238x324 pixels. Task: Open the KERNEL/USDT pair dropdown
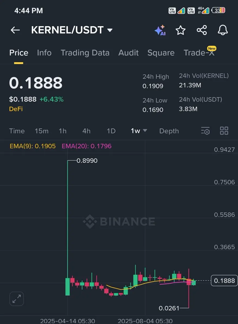point(110,30)
